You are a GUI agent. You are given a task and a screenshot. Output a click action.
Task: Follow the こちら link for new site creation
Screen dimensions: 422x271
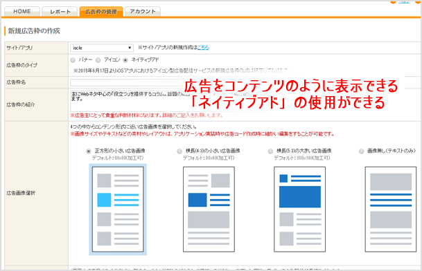tap(203, 48)
